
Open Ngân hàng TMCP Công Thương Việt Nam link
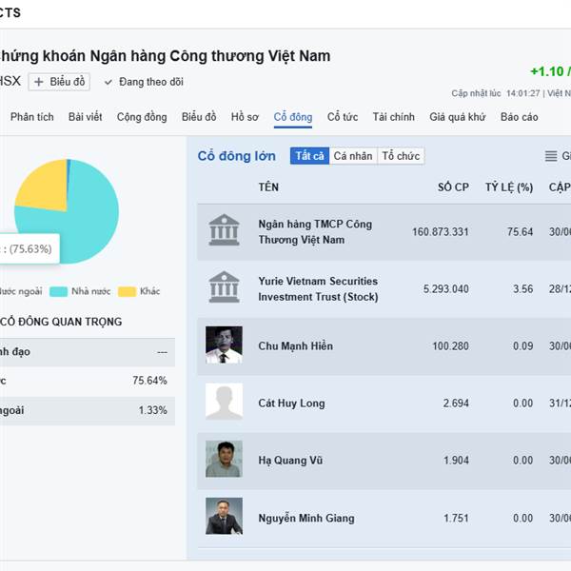coord(315,231)
